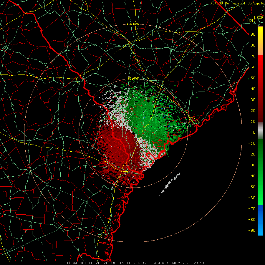Click the positive "60" scale value

pyautogui.click(x=253, y=67)
